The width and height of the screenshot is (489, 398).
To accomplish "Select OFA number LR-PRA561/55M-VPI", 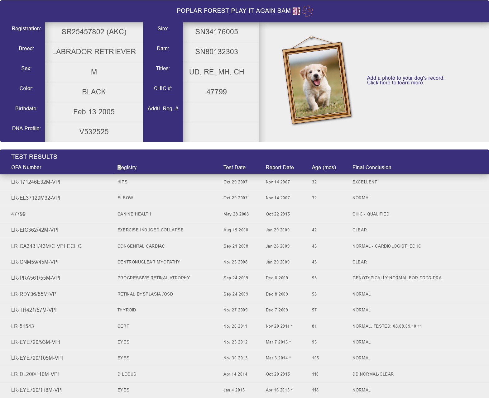I will (x=36, y=278).
